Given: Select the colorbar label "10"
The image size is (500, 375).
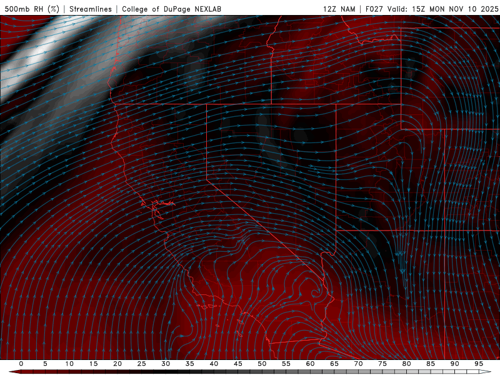Looking at the screenshot, I should [69, 364].
